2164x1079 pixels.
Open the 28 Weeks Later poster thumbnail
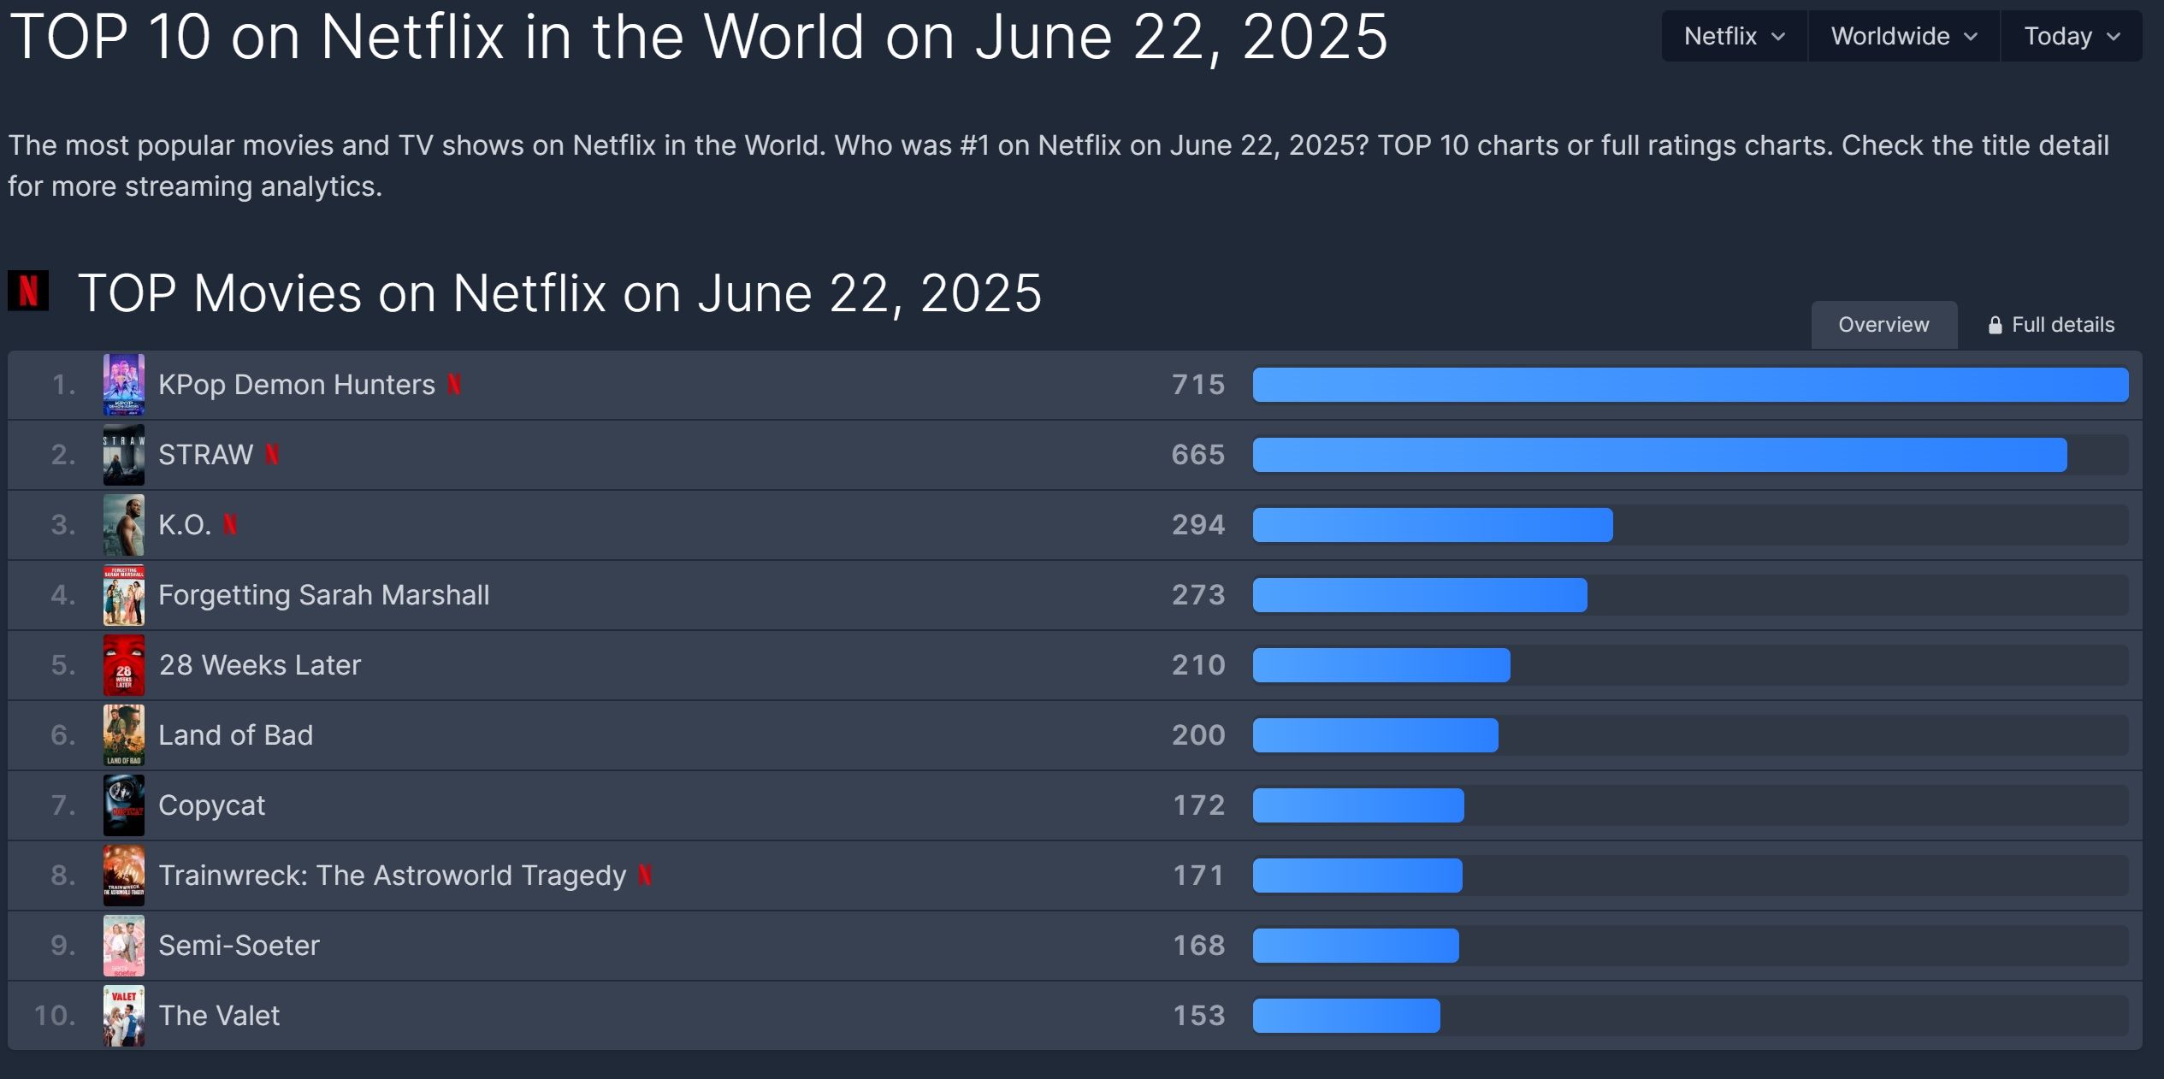click(124, 665)
